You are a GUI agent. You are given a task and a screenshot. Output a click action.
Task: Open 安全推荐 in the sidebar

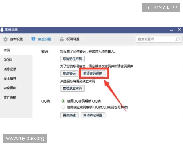tap(16, 78)
